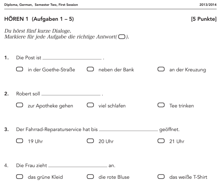Check the 'das weiße T-Shirt' box
Image resolution: width=218 pixels, height=192 pixels.
pos(161,177)
